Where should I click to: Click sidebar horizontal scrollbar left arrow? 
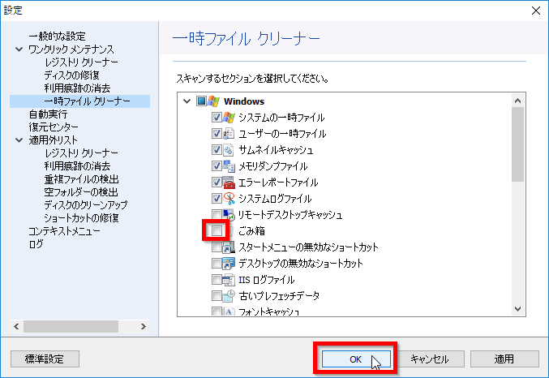tap(16, 327)
